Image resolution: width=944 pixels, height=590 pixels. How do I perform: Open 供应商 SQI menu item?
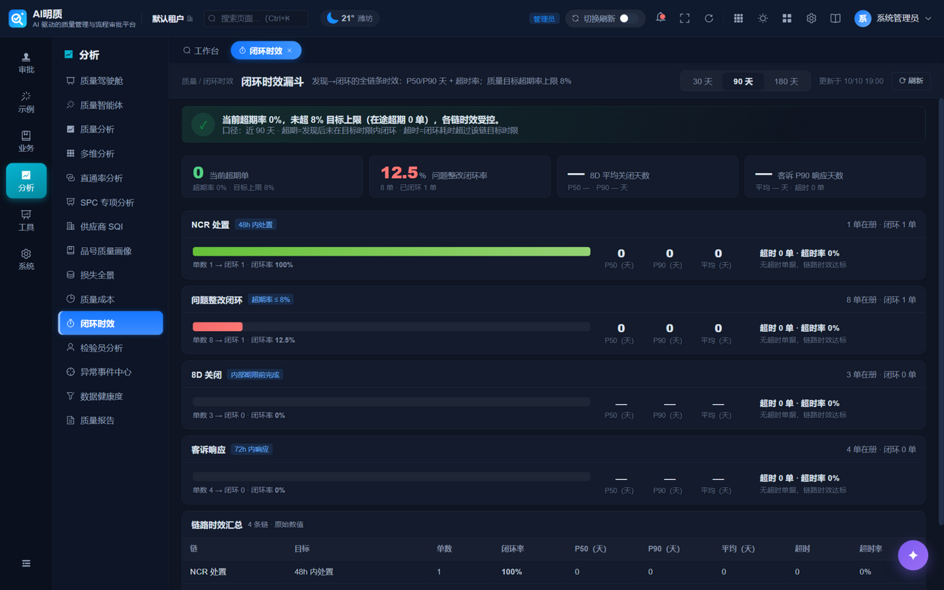click(x=110, y=226)
